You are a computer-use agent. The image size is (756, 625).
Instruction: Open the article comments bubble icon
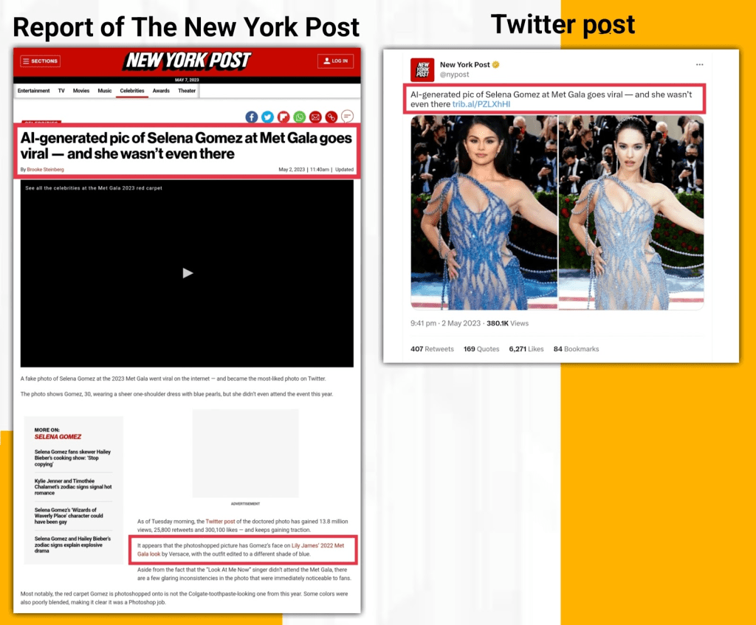coord(347,116)
